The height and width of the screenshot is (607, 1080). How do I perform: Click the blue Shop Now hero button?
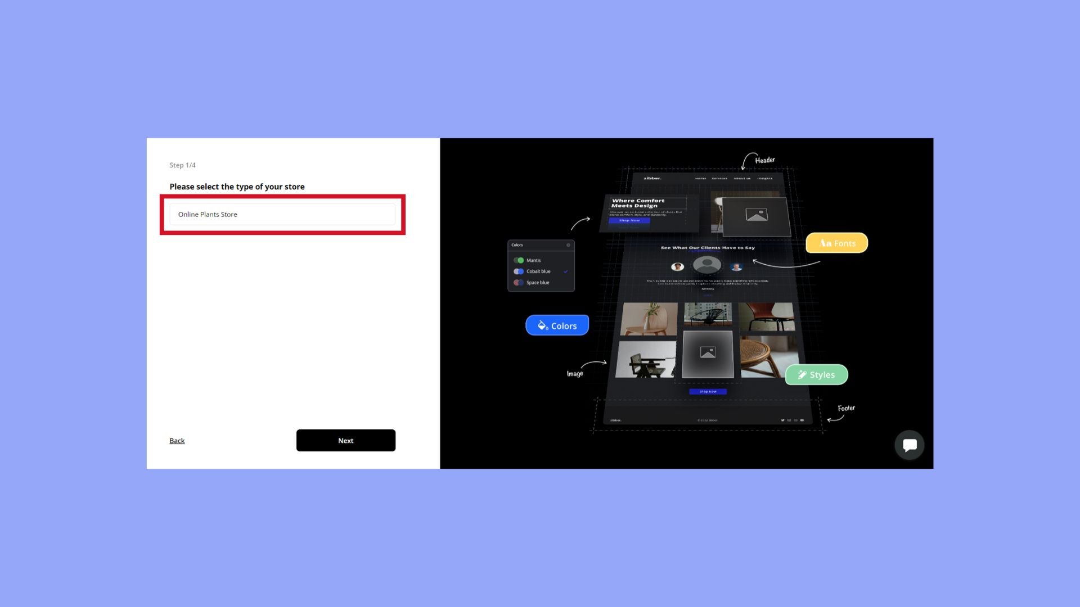pos(629,220)
